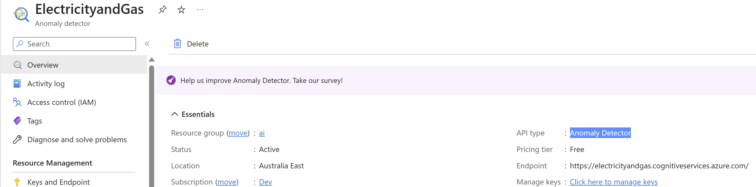This screenshot has height=187, width=756.
Task: Click here to manage keys link
Action: coord(613,182)
